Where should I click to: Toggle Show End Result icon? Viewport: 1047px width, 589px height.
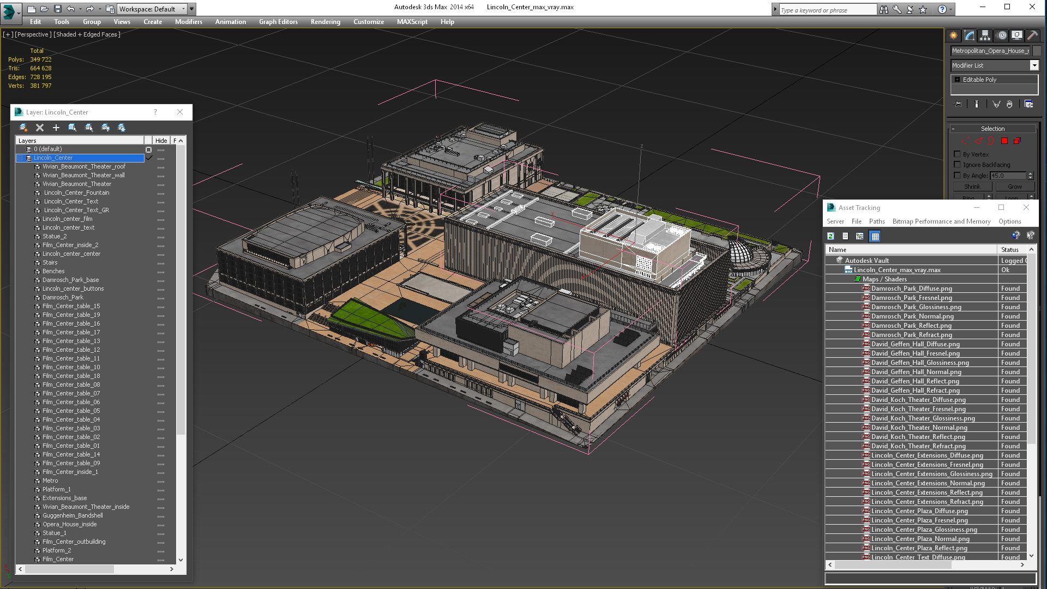click(x=976, y=104)
